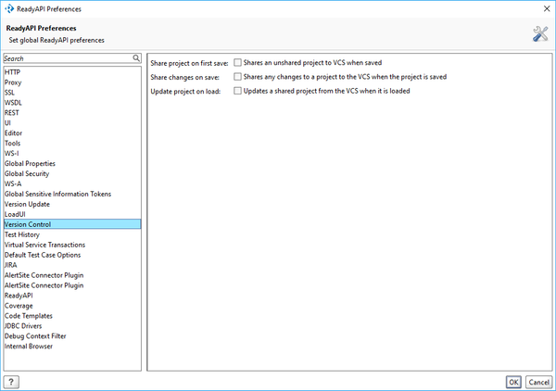Select Debug Context Filter category
This screenshot has width=556, height=391.
pos(35,336)
